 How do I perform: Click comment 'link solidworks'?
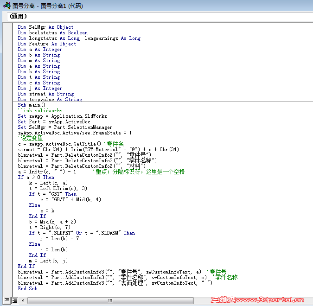pos(40,111)
